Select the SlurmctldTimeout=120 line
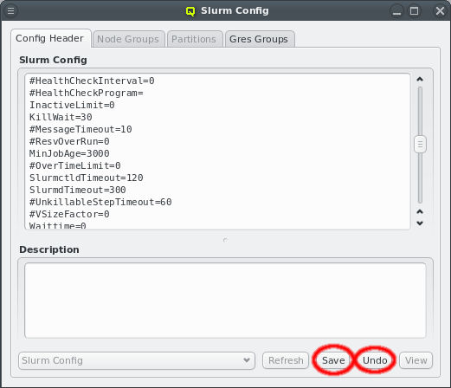 (87, 178)
